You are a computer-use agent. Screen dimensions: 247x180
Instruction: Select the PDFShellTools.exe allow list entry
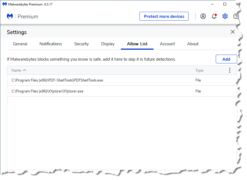click(x=57, y=80)
